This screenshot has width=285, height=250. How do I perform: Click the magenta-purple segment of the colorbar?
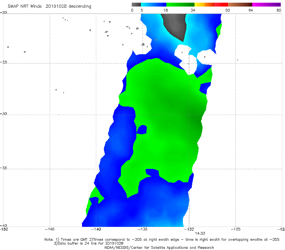click(x=267, y=5)
